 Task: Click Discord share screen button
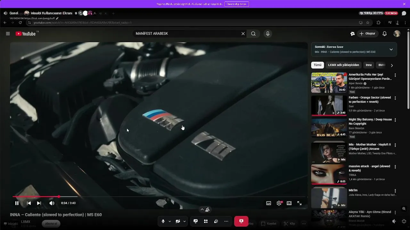(196, 221)
